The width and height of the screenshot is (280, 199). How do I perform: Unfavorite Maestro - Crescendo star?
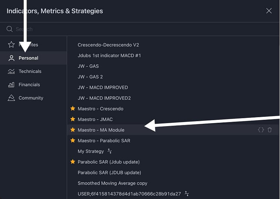(73, 109)
